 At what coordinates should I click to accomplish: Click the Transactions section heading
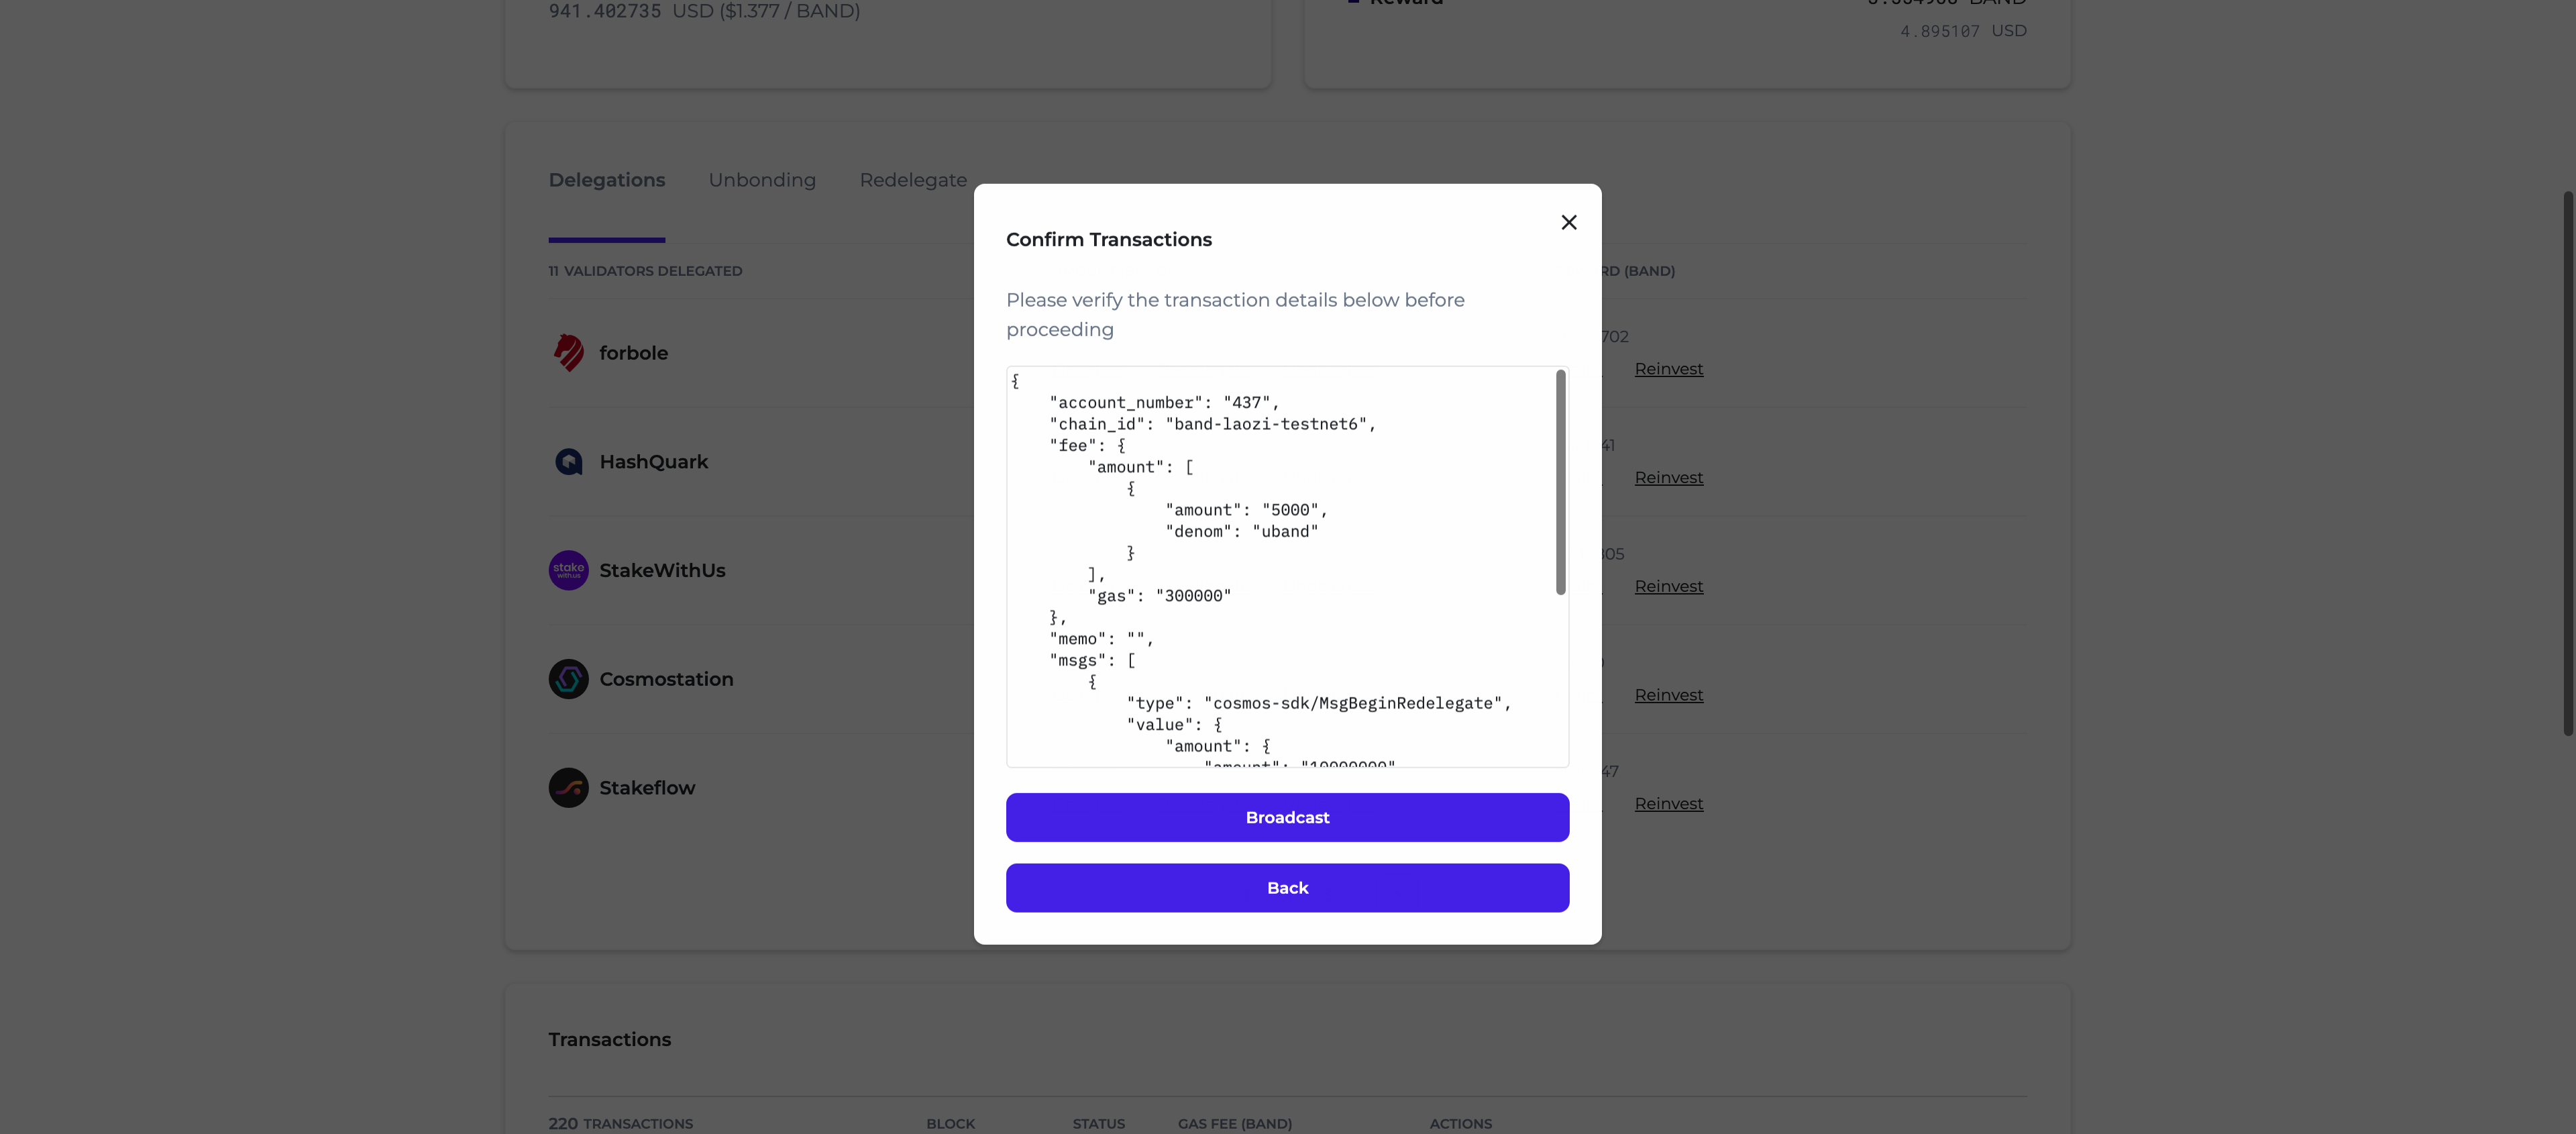click(x=609, y=1039)
